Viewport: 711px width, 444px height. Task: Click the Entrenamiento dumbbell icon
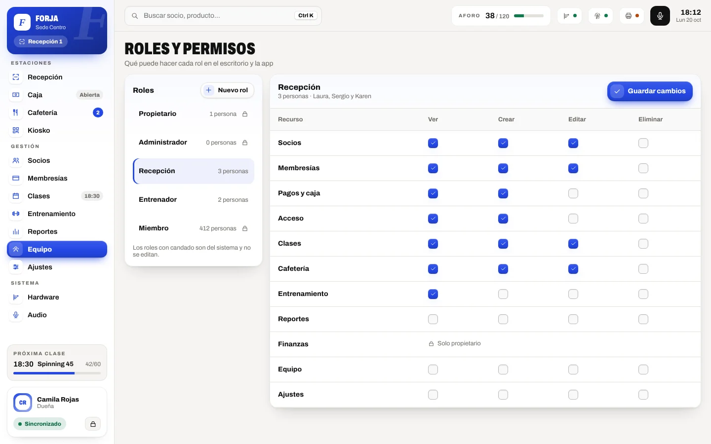pyautogui.click(x=16, y=214)
